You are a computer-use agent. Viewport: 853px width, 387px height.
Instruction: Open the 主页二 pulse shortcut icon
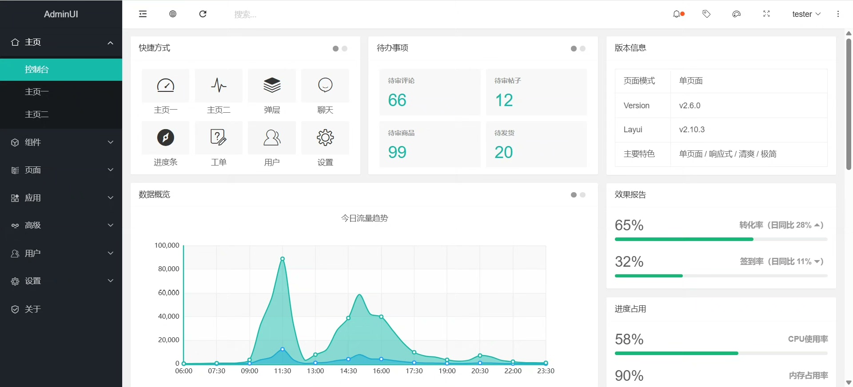click(219, 85)
